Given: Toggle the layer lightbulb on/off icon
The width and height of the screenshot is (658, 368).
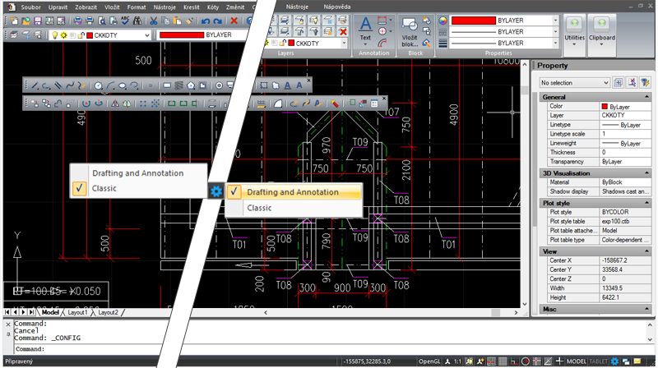Looking at the screenshot, I should click(54, 35).
